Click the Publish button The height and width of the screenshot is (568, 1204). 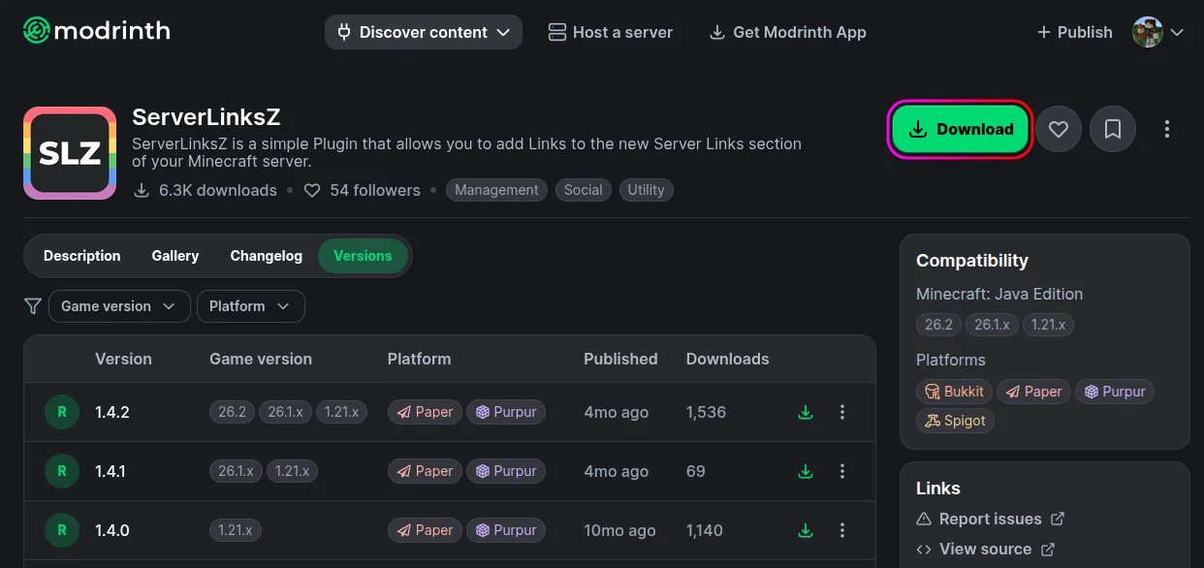(x=1074, y=32)
